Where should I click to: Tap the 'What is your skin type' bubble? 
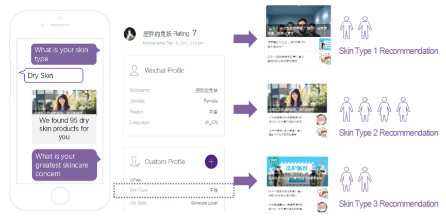[x=63, y=54]
